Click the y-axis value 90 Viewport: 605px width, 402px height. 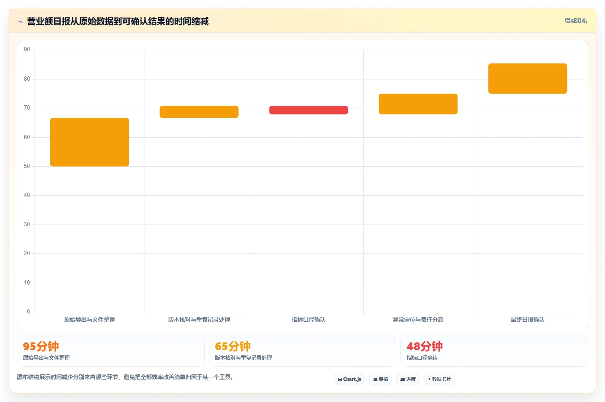point(27,50)
